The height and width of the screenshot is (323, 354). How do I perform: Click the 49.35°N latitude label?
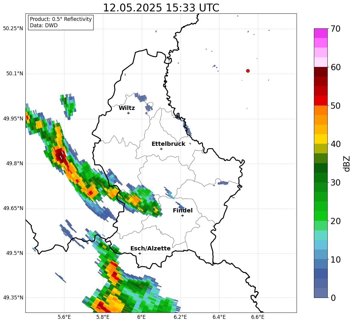(13, 298)
